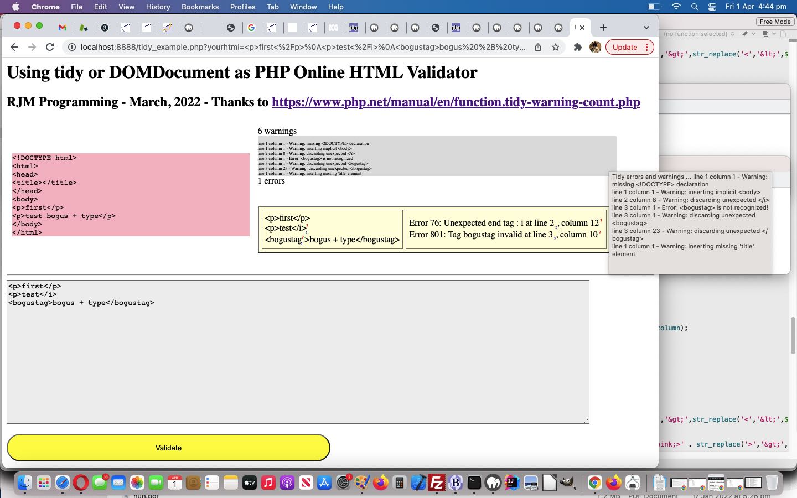Click inside the HTML textarea
This screenshot has height=498, width=797.
pyautogui.click(x=298, y=351)
